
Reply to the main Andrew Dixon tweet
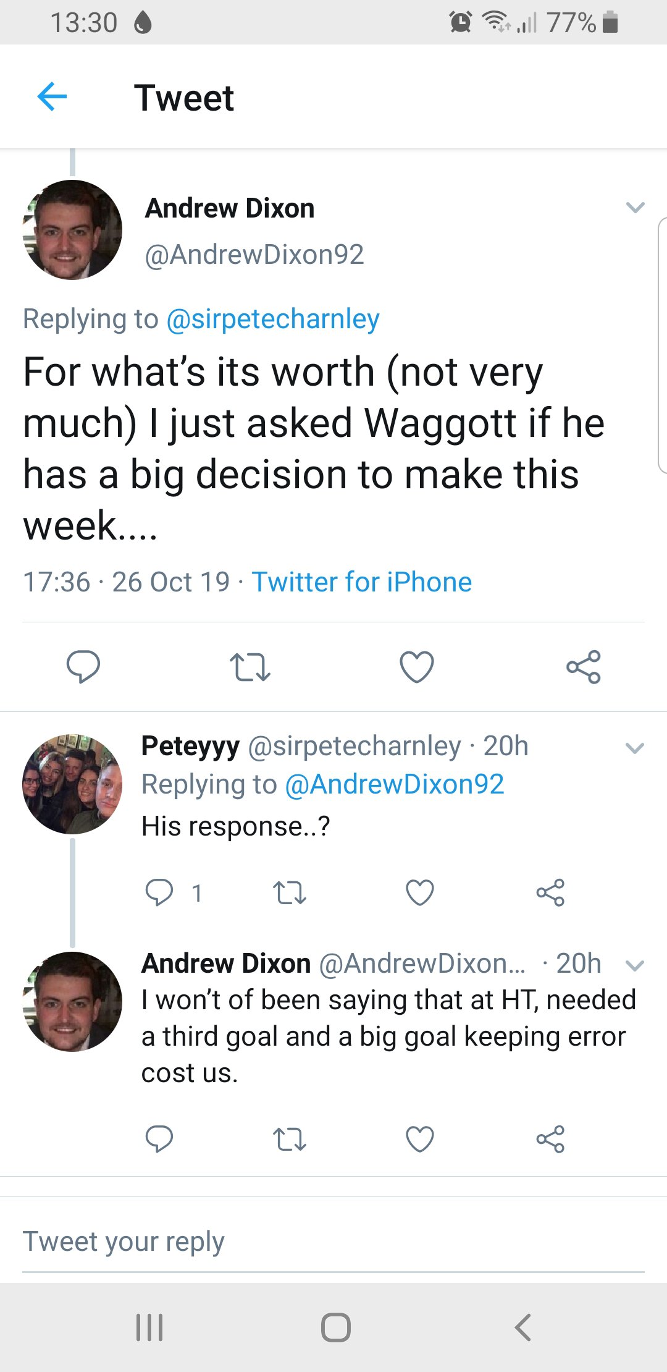83,667
